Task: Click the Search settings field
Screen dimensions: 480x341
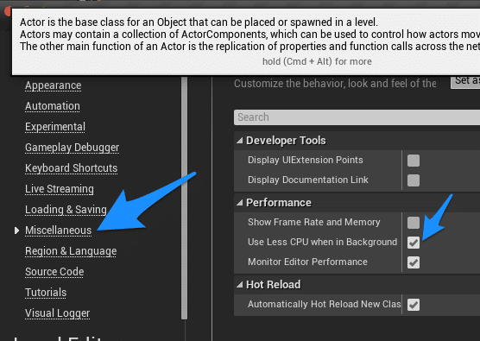Action: [357, 117]
